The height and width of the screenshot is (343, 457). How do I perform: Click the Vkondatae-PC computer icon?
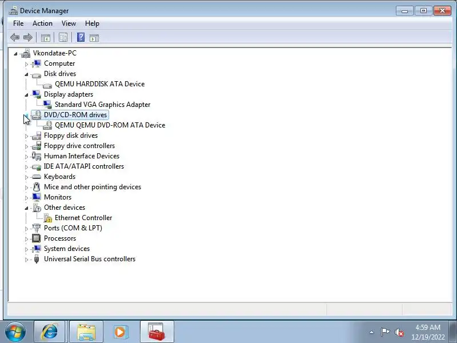[x=26, y=53]
